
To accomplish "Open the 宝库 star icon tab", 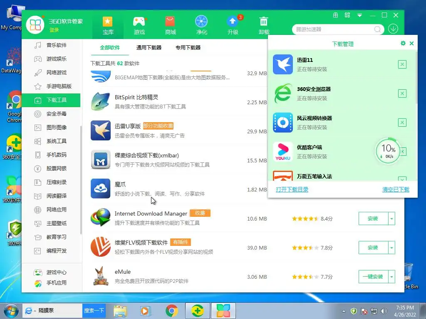I will click(x=108, y=26).
